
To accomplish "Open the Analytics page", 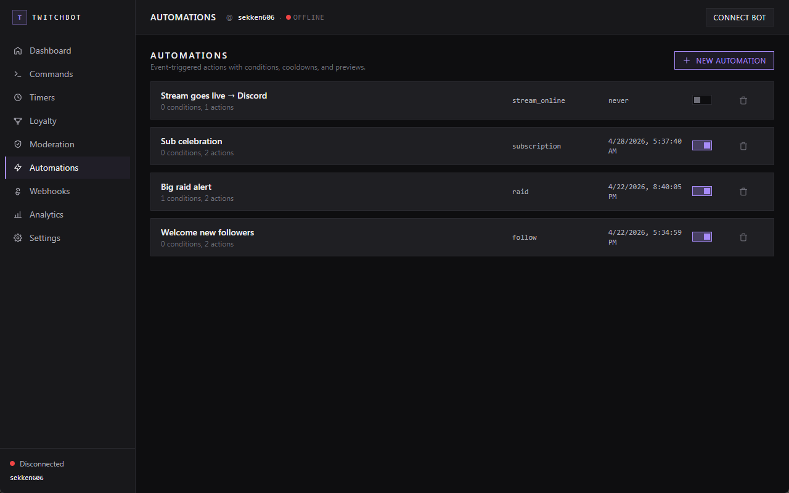I will [68, 214].
